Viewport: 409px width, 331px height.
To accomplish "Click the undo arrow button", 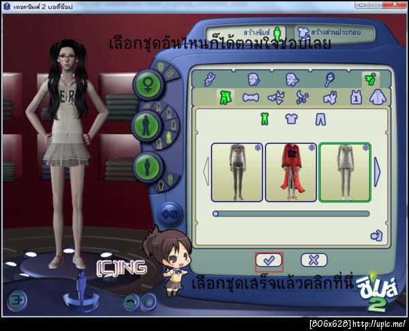I will click(x=131, y=302).
